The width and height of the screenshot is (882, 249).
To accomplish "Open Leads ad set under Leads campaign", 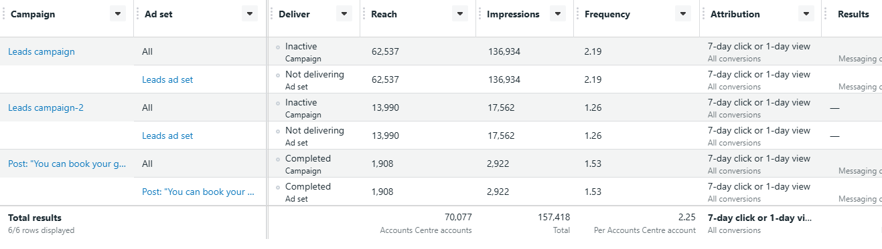I will click(x=167, y=79).
